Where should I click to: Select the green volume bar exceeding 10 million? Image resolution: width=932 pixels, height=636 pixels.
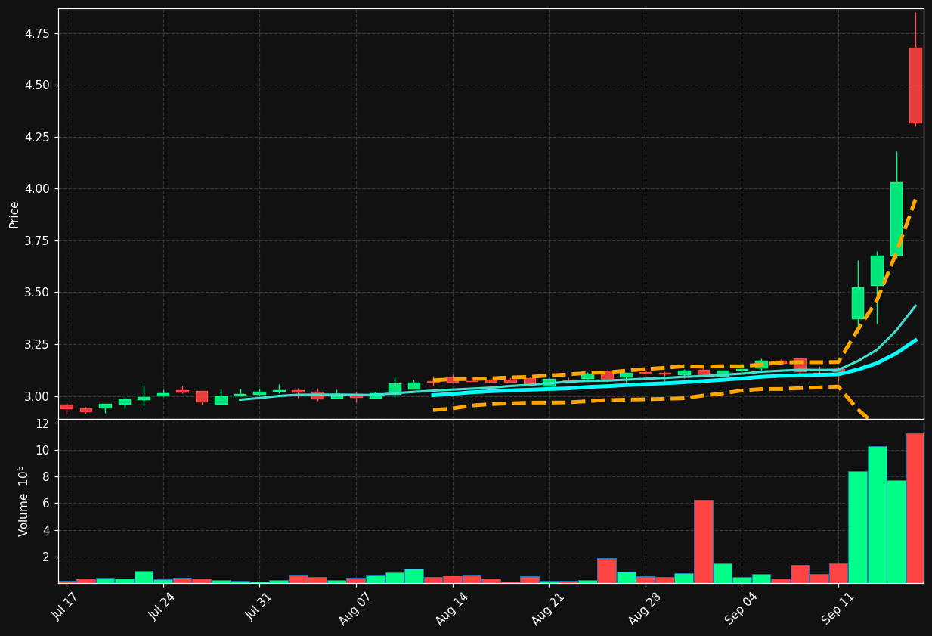pyautogui.click(x=877, y=515)
